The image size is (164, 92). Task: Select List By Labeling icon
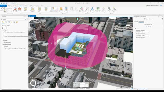click(x=17, y=22)
